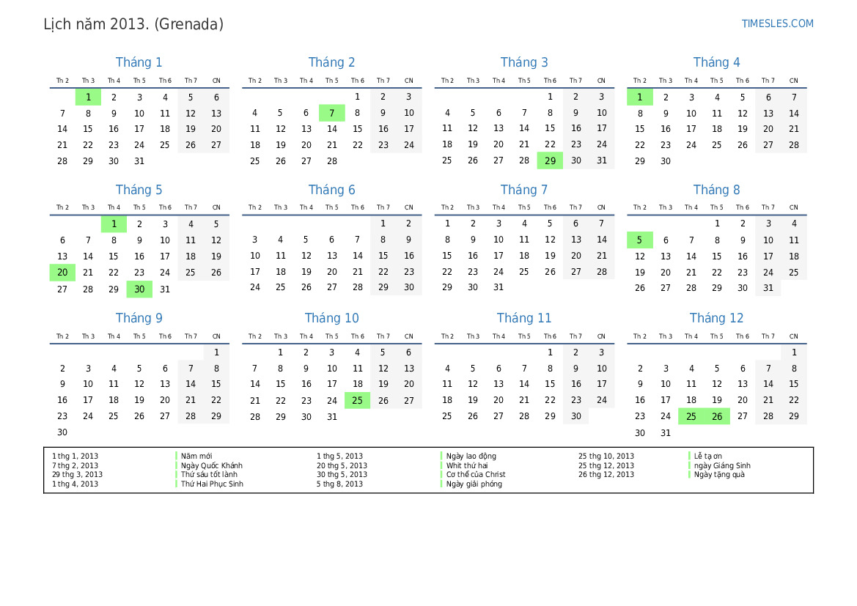Select day 31 in Tháng 1

pos(139,161)
